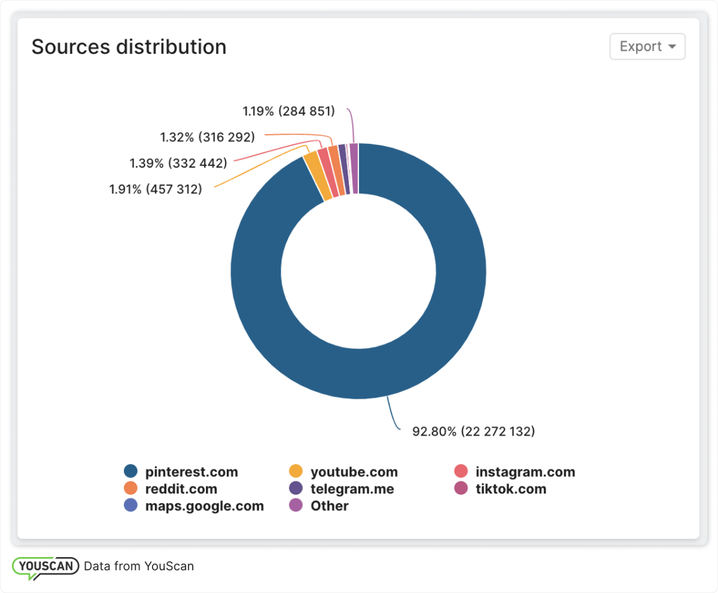Hide pinterest.com series via legend label
Image resolution: width=718 pixels, height=593 pixels.
tap(191, 472)
